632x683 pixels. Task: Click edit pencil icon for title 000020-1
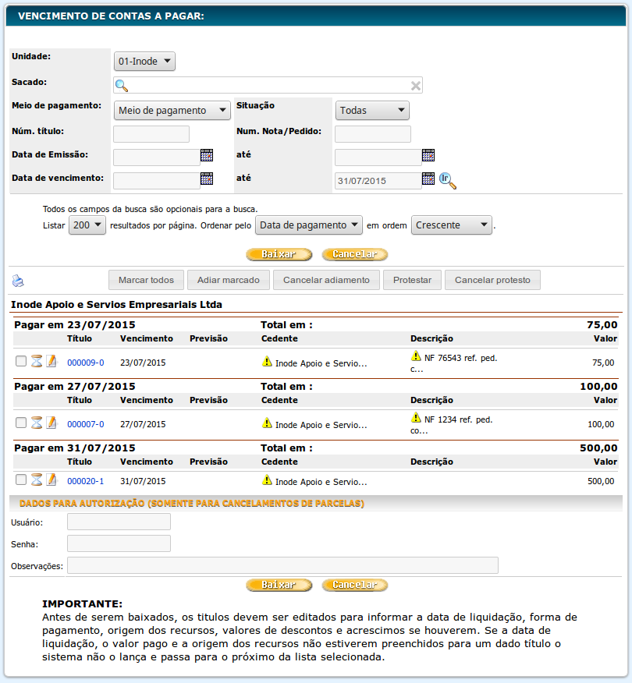pyautogui.click(x=51, y=480)
